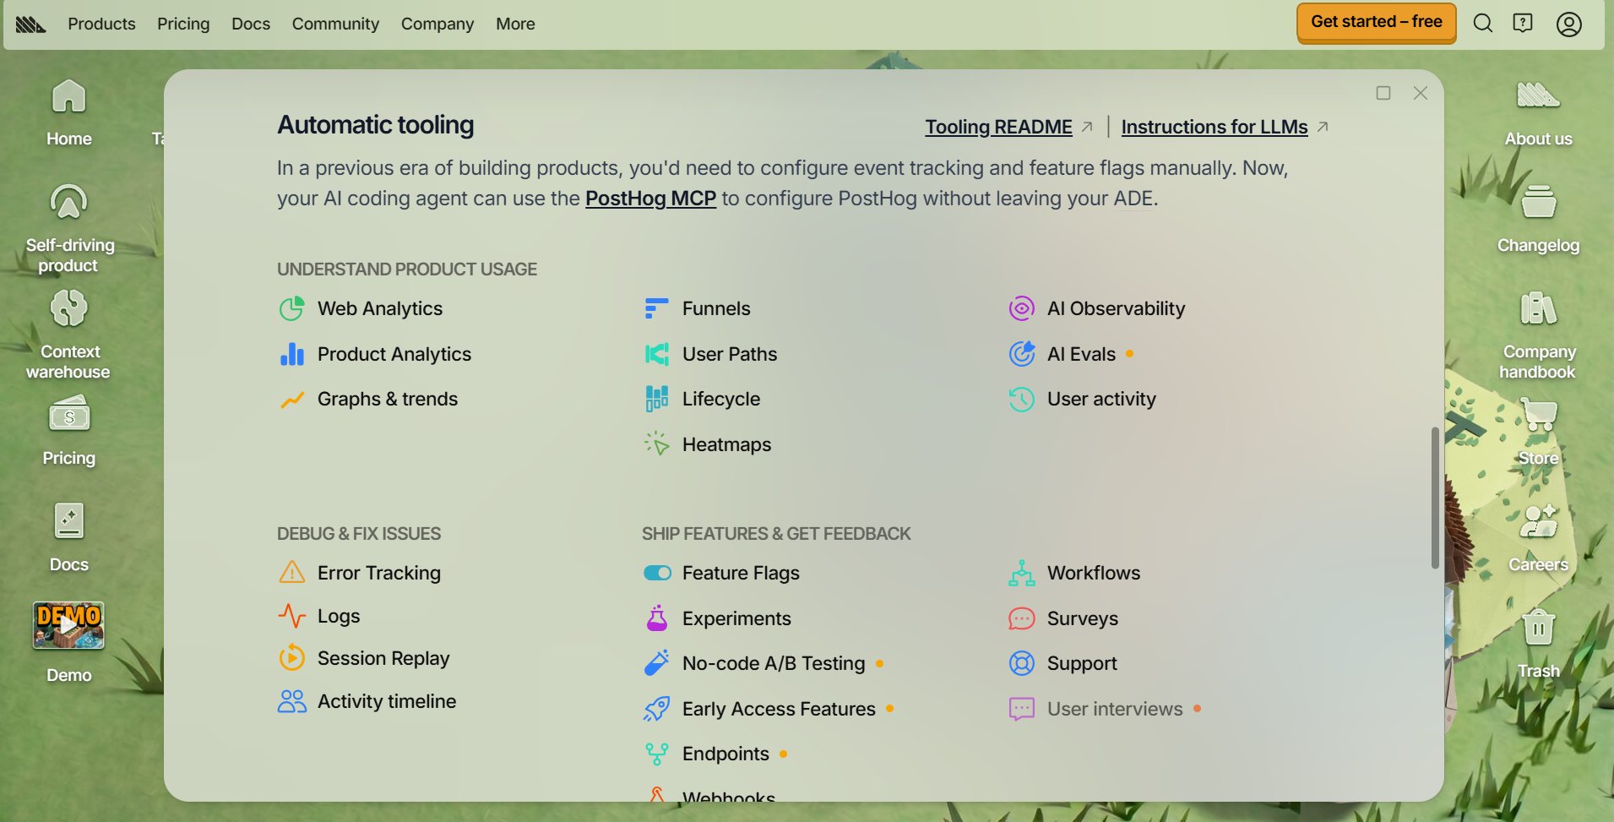1614x822 pixels.
Task: Open the About us desktop icon
Action: point(1538,112)
